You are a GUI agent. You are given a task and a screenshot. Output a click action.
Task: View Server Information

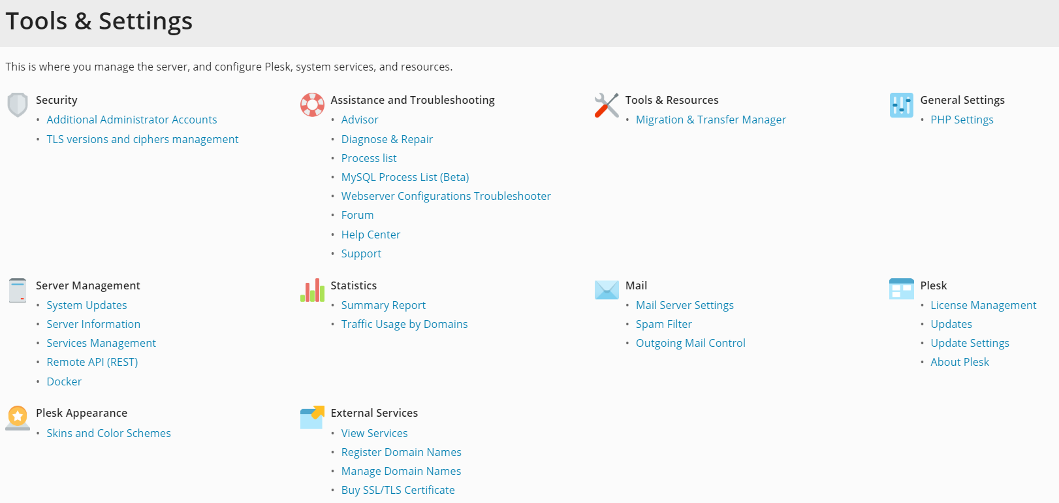click(93, 324)
